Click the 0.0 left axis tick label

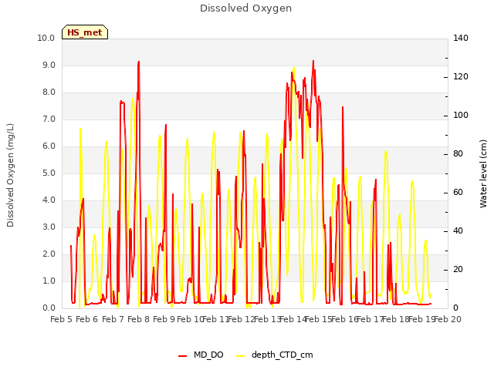[49, 308]
